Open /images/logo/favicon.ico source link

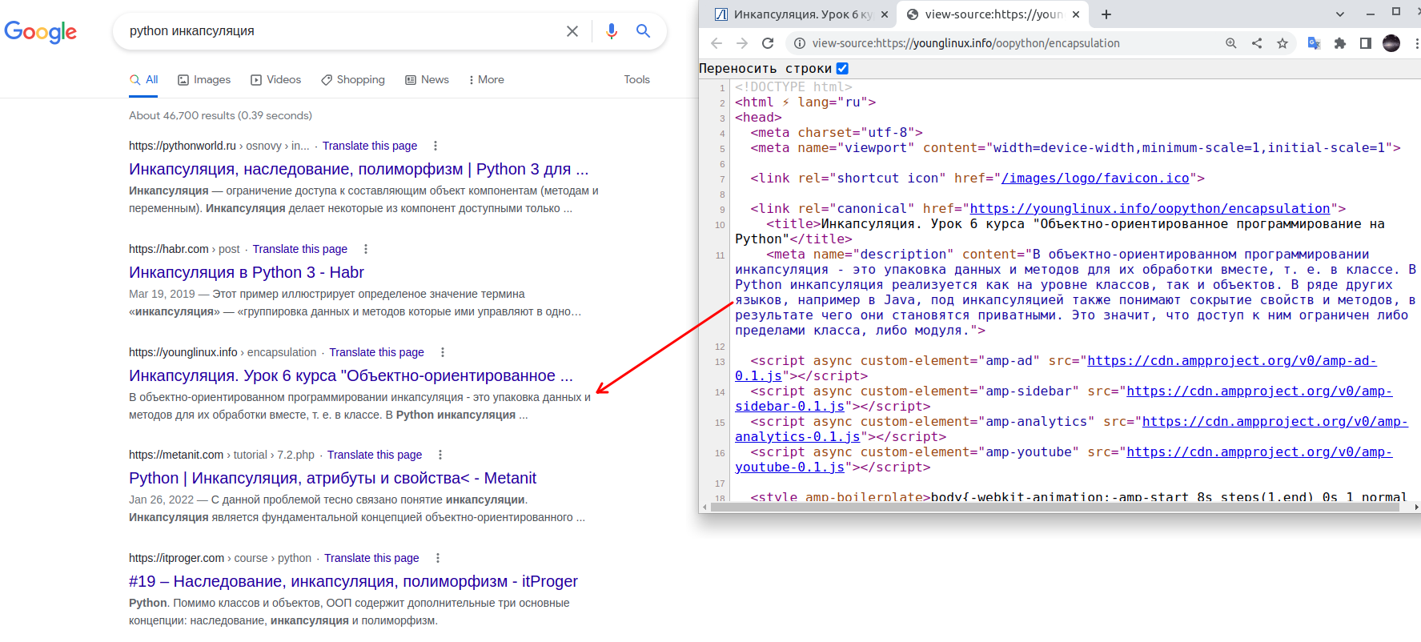[x=1094, y=179]
